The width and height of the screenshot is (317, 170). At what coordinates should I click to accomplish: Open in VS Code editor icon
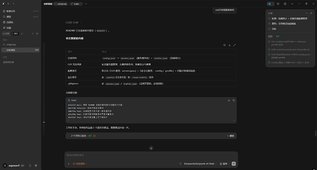(x=269, y=4)
